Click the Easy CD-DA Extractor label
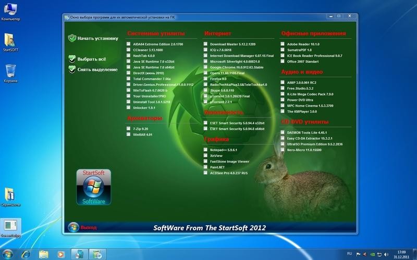Image resolution: width=417 pixels, height=260 pixels. point(310,138)
